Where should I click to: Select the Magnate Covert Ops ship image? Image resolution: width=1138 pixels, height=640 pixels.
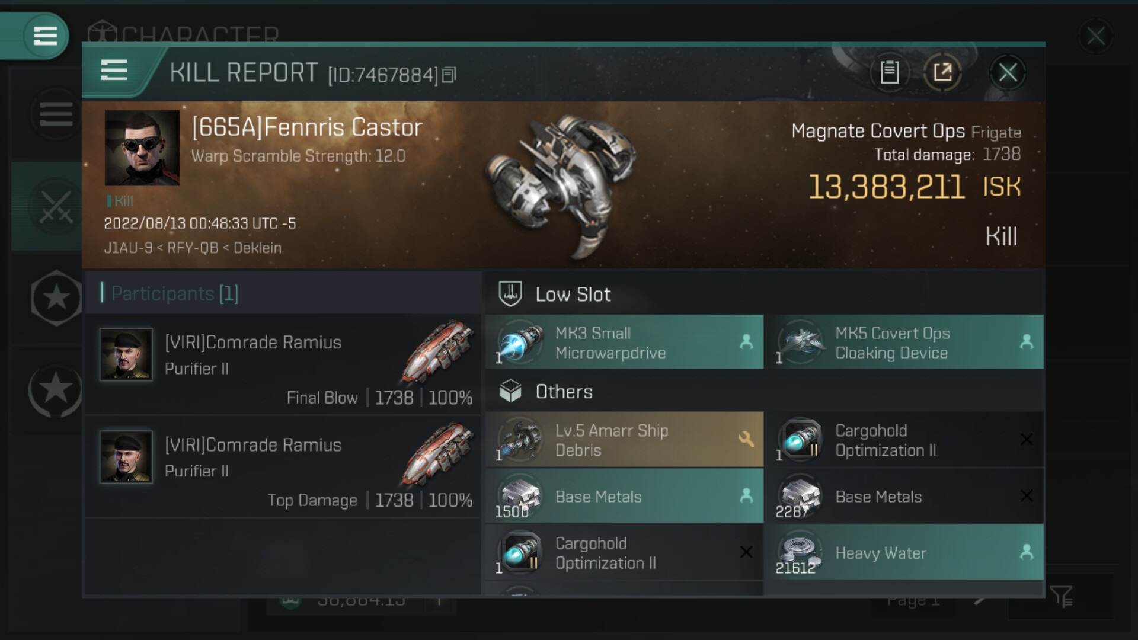coord(560,184)
